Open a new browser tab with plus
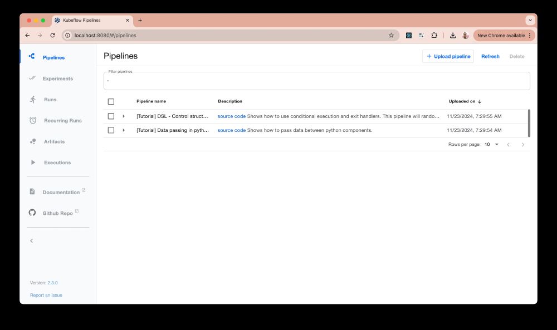 click(x=140, y=21)
